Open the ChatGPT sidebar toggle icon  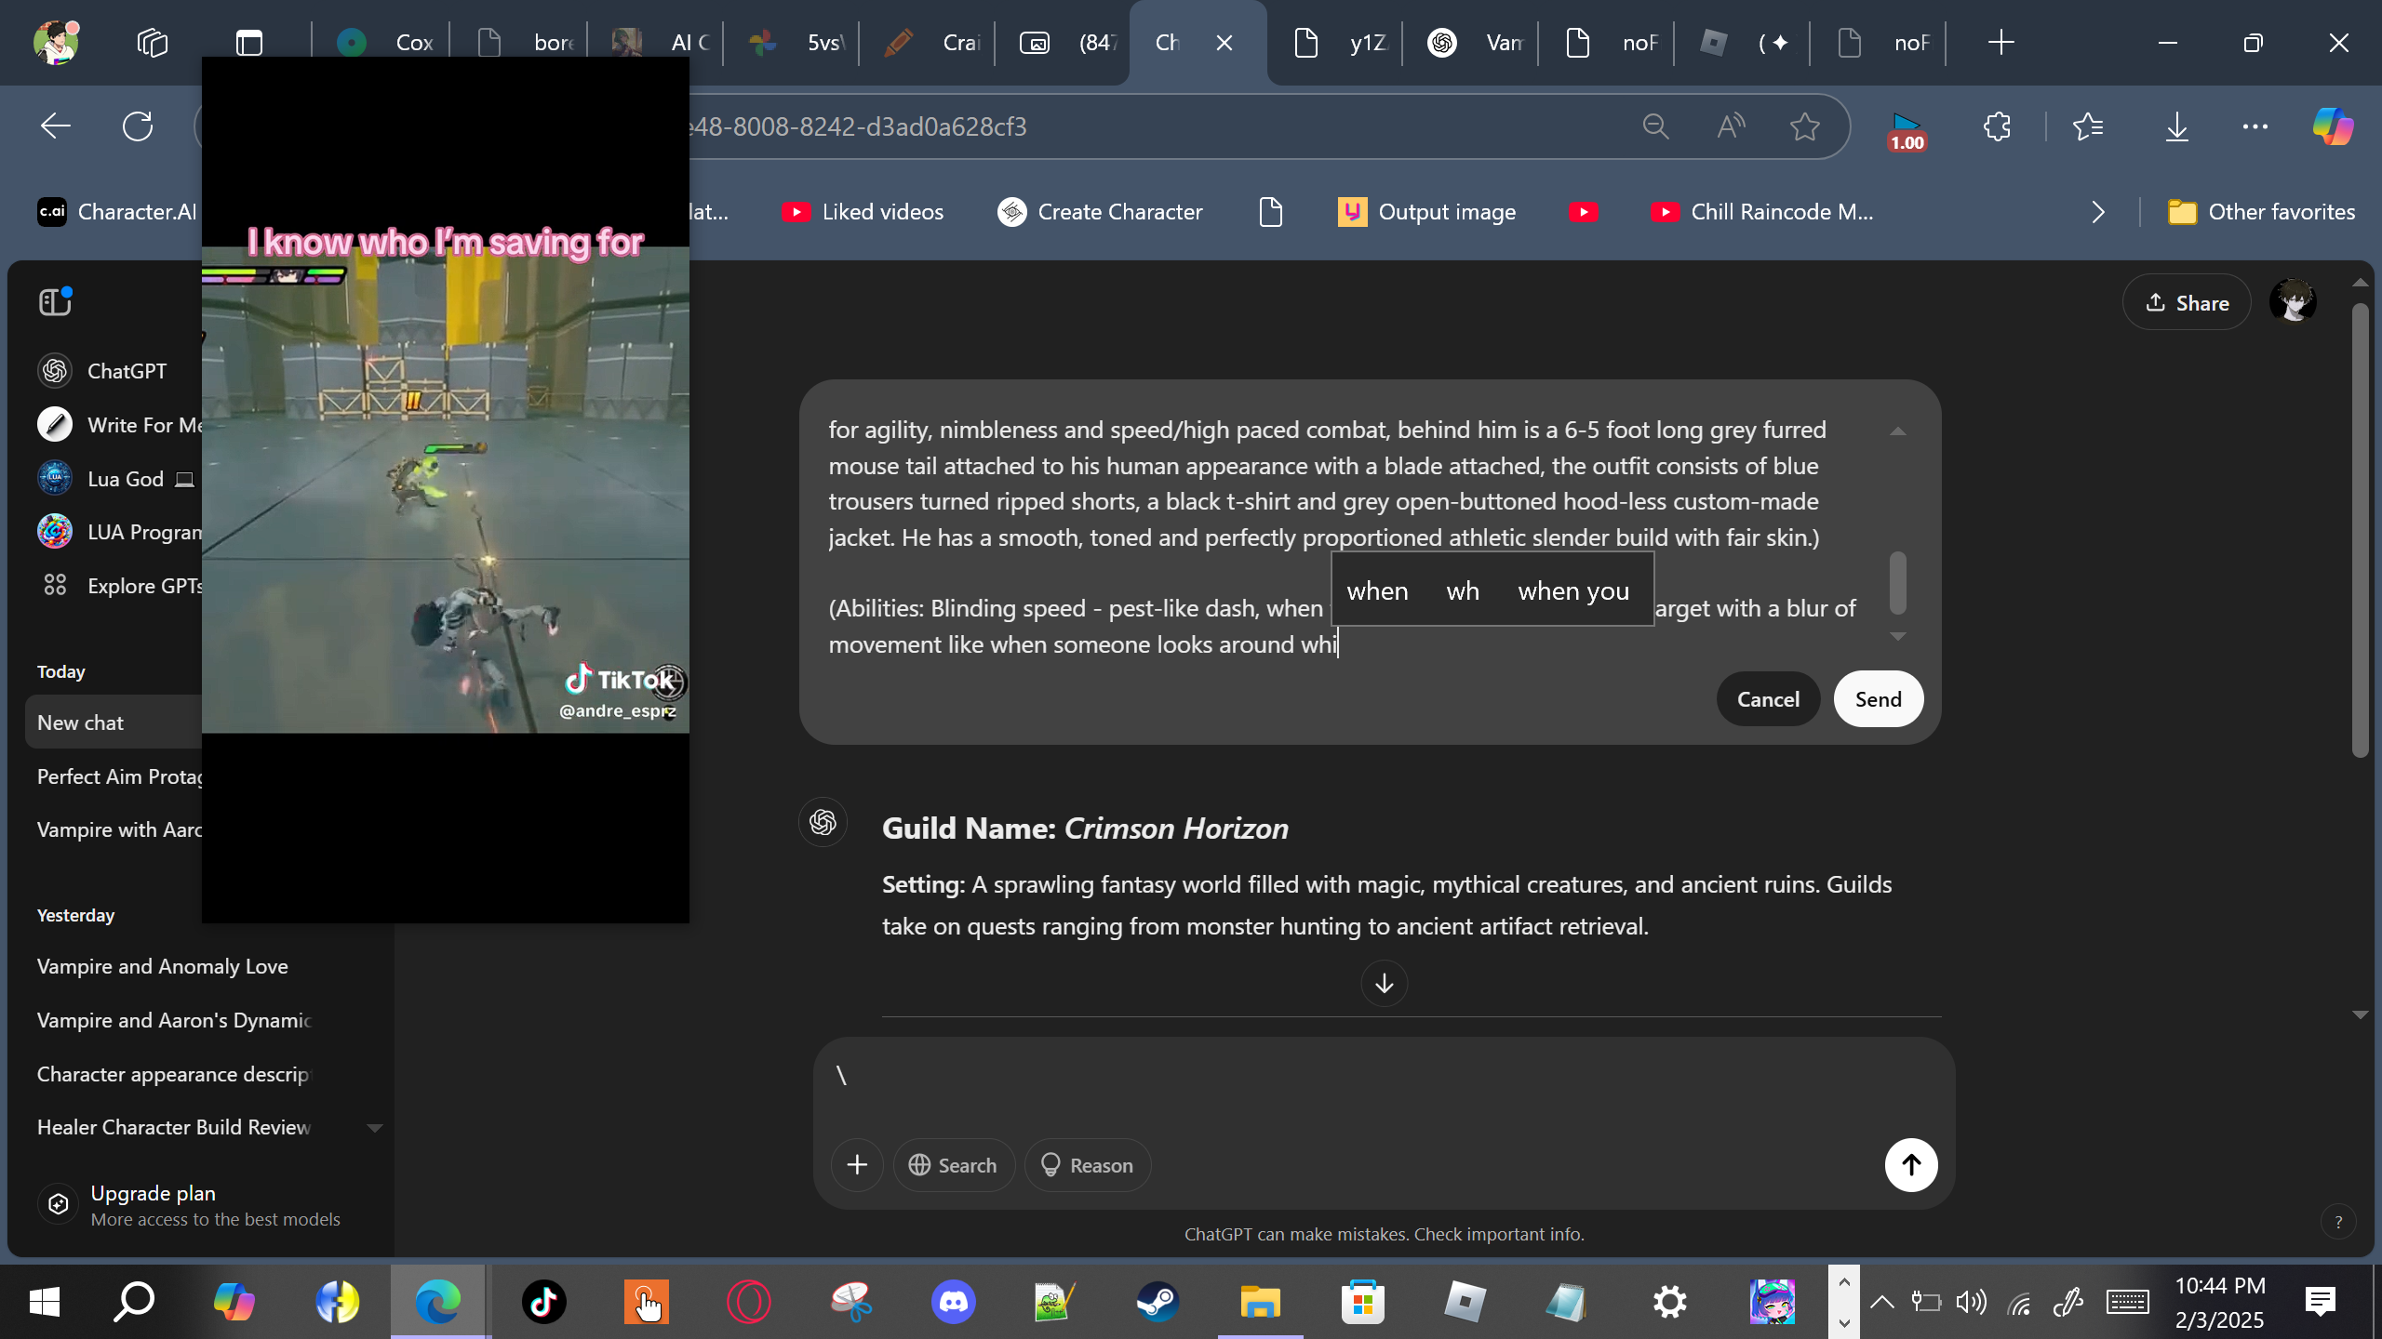pos(55,301)
